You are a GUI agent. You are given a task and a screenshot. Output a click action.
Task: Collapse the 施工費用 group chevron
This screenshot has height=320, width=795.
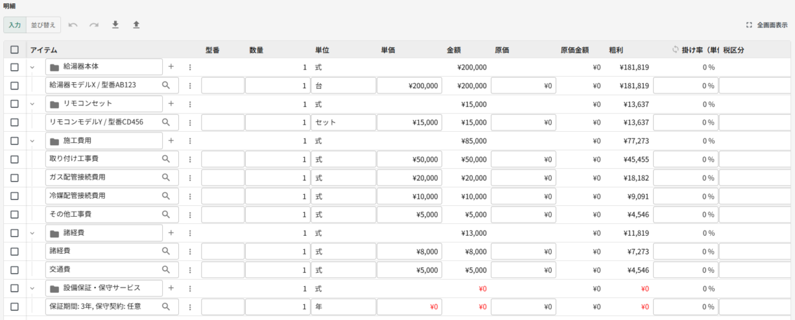[x=32, y=141]
